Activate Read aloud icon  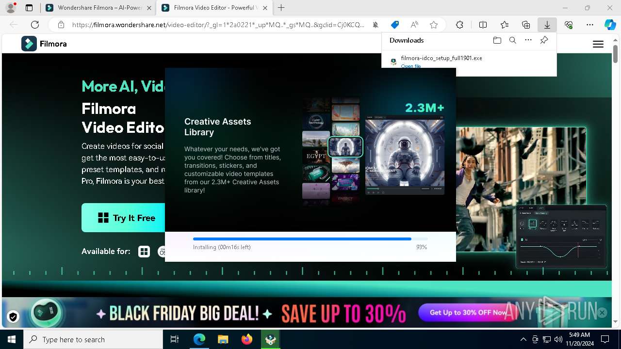[414, 25]
